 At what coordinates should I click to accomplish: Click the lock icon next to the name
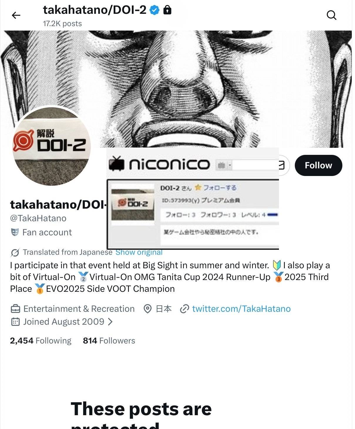click(x=167, y=10)
